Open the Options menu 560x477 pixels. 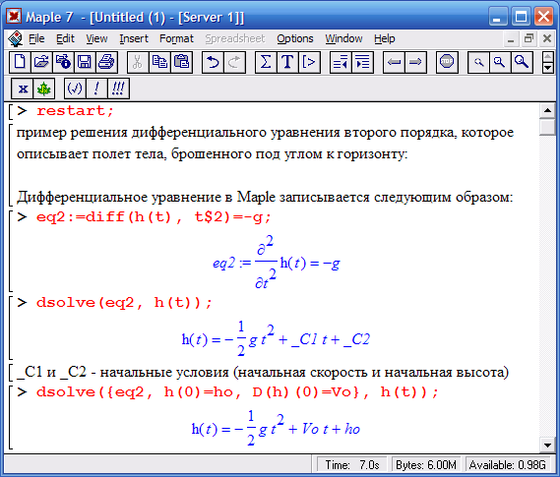coord(295,38)
